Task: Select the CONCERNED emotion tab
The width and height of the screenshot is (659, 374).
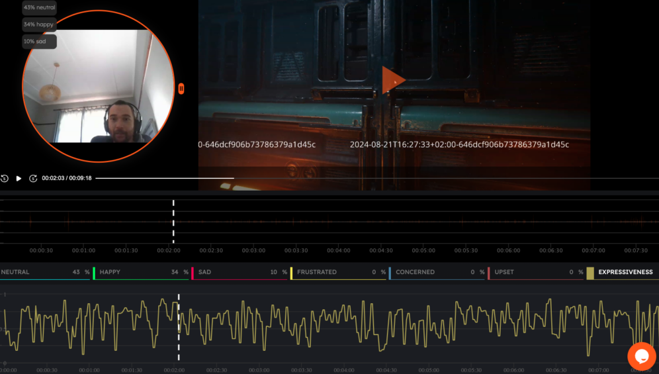Action: [437, 272]
